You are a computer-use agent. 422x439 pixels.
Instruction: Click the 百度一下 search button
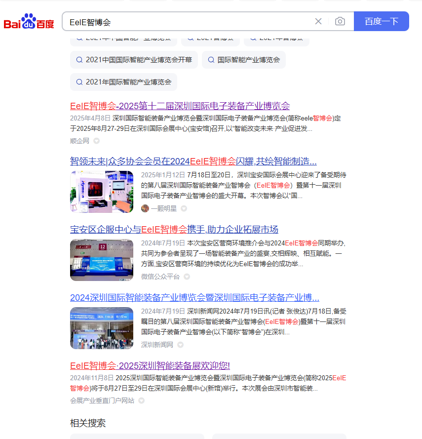[382, 21]
